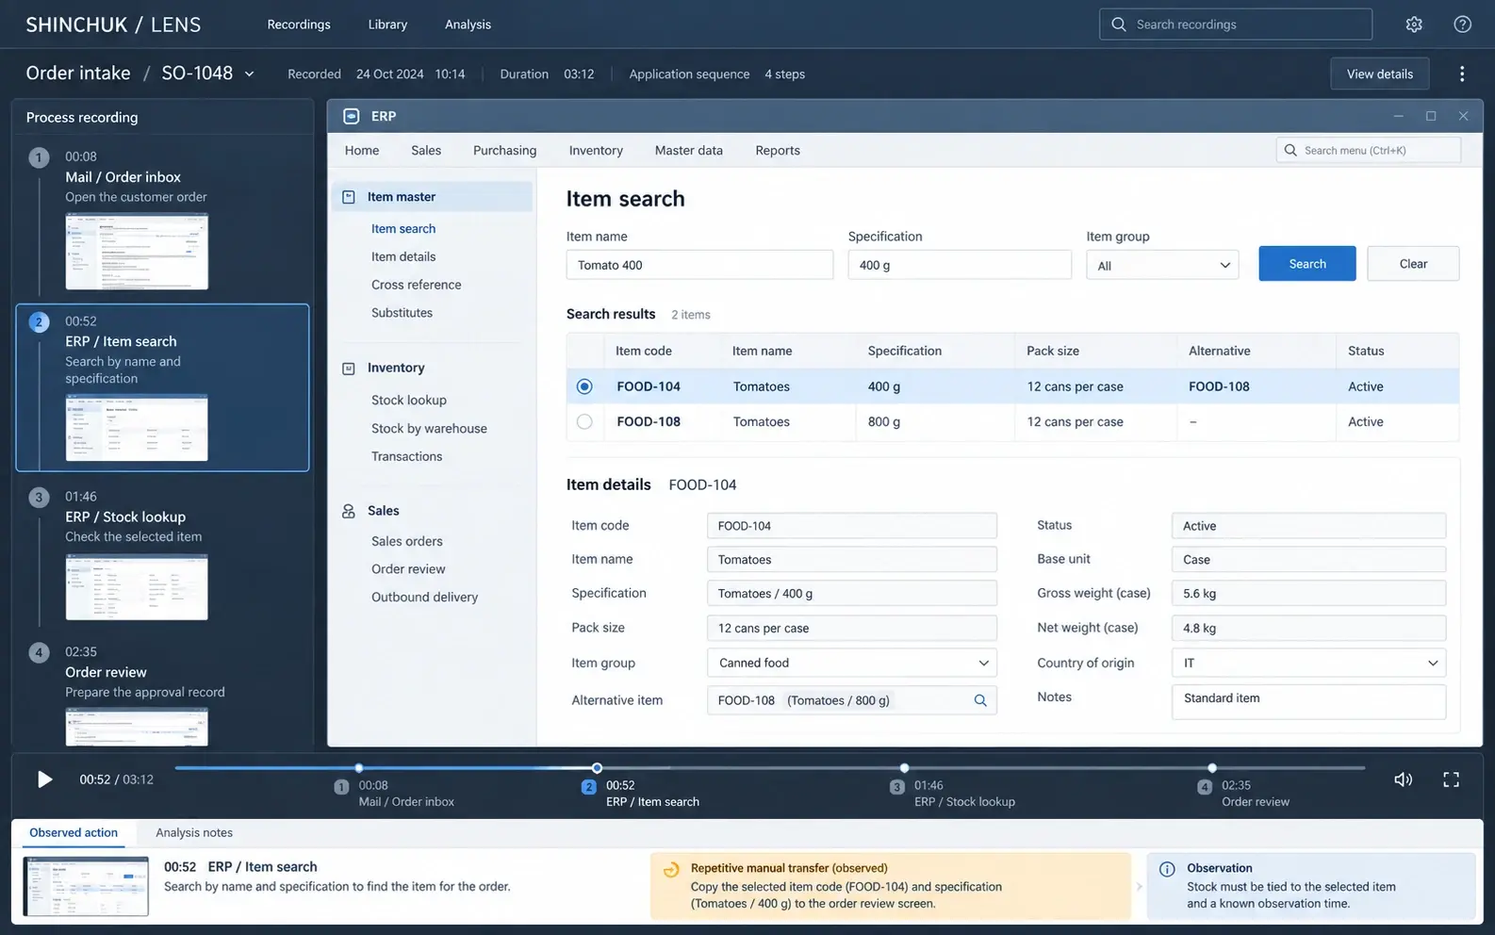Select the FOOD-104 radio button
This screenshot has height=935, width=1495.
pos(584,386)
